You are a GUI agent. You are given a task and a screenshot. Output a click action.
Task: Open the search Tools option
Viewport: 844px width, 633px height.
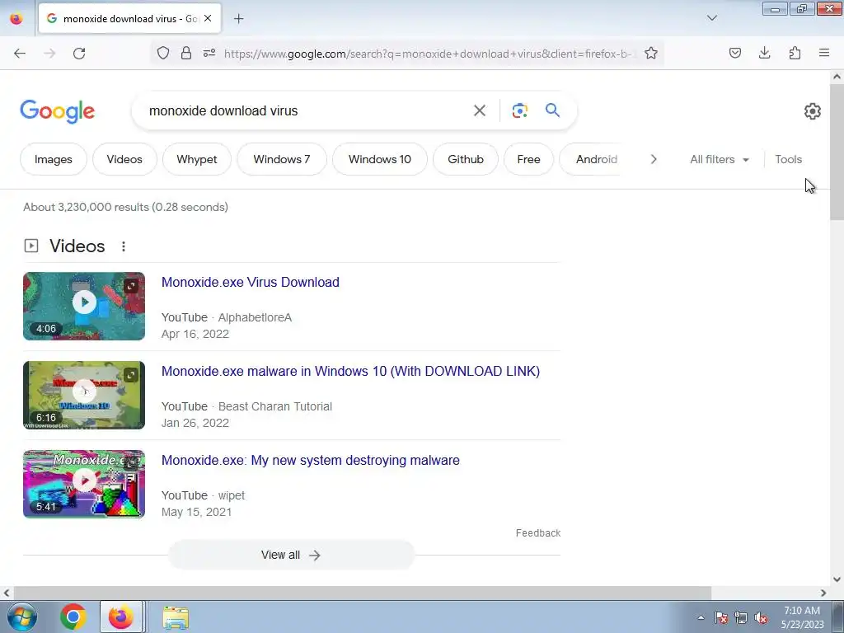[x=788, y=159]
